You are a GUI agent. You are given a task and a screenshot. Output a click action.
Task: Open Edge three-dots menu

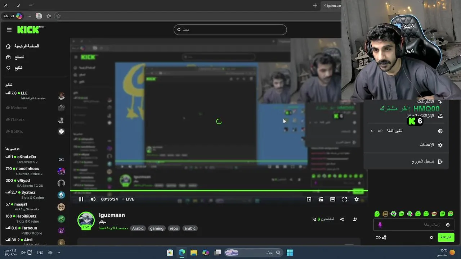pos(29,16)
